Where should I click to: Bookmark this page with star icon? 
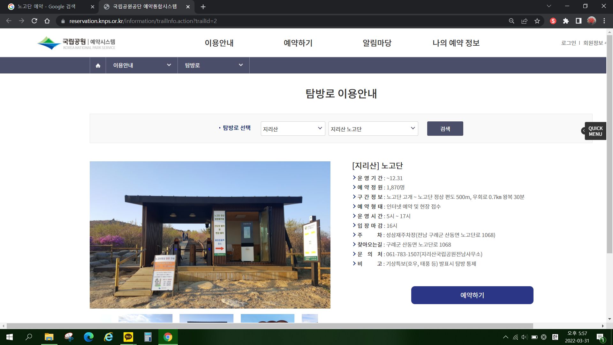point(537,21)
